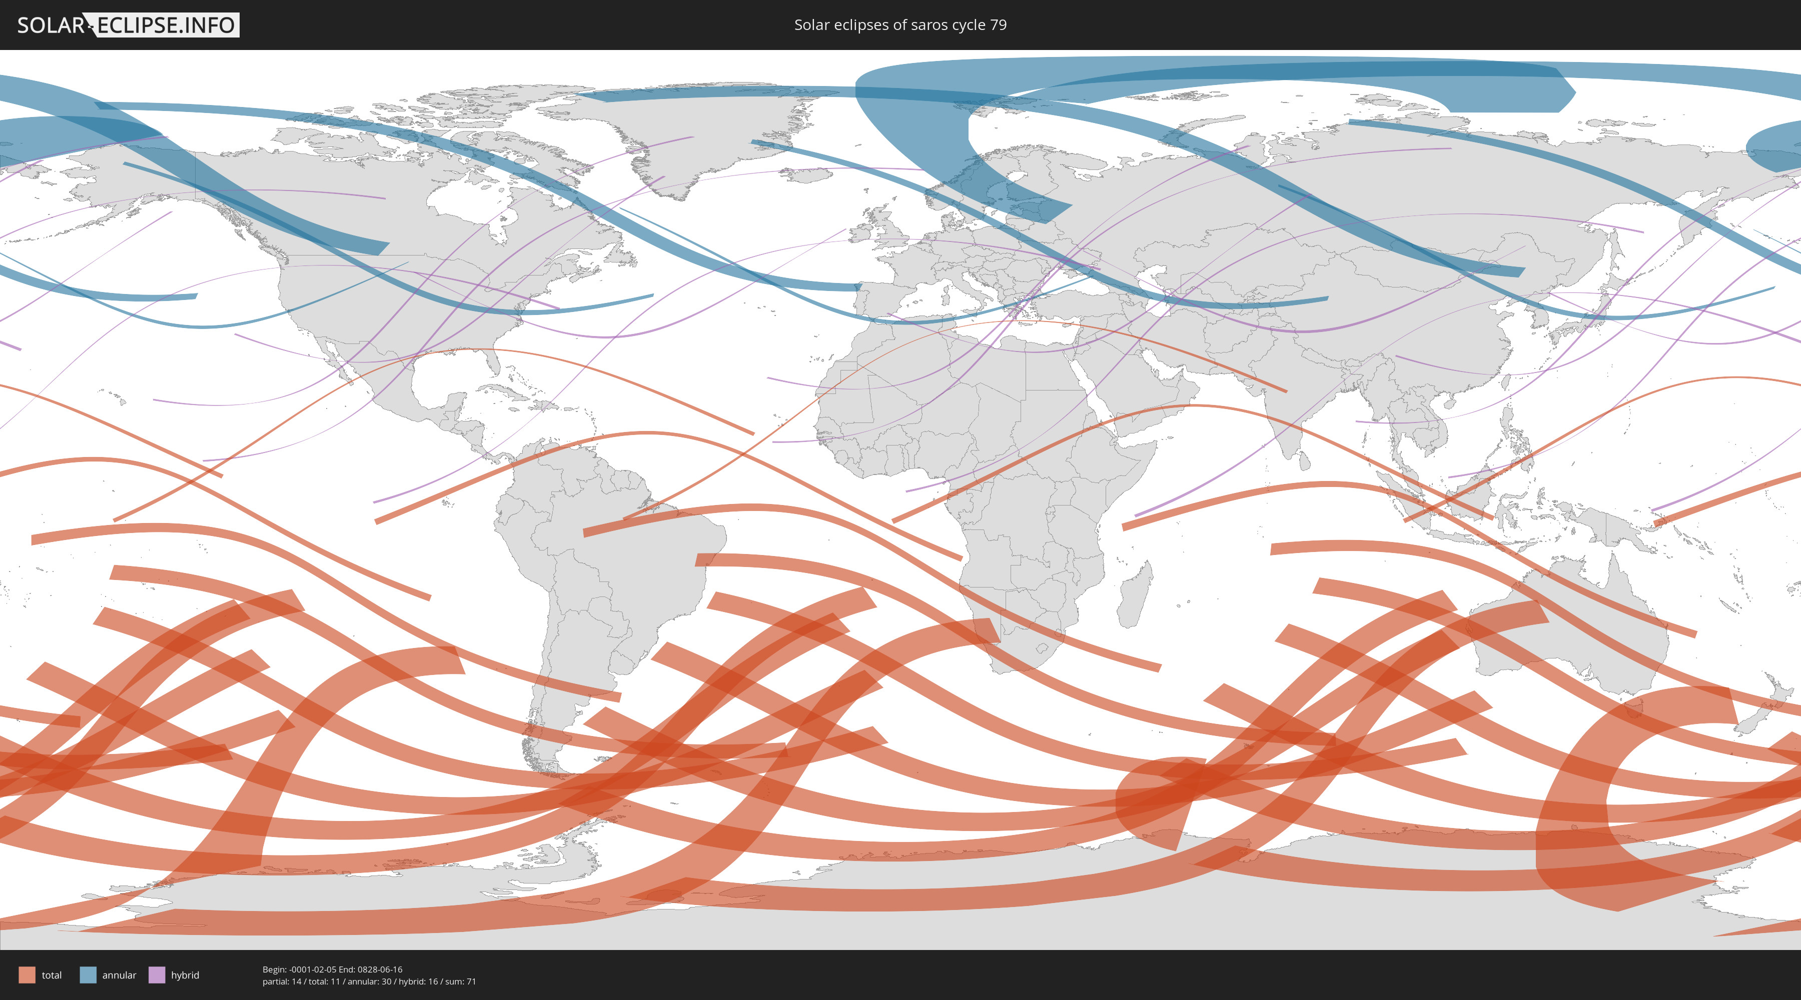Click the blue annular legend swatch
Screen dimensions: 1801x1000
point(88,975)
